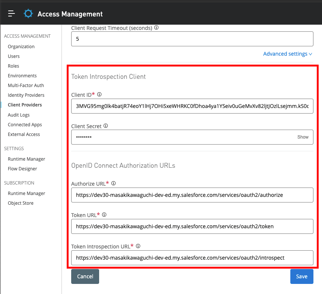This screenshot has height=294, width=322.
Task: Cancel the client provider changes
Action: [x=85, y=276]
